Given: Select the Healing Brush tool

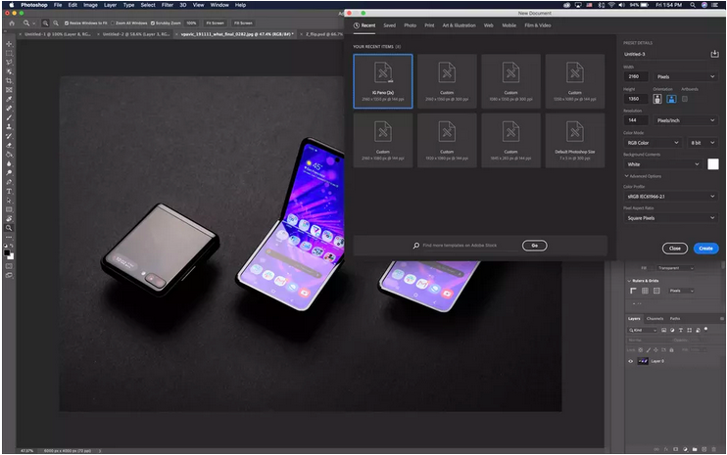Looking at the screenshot, I should point(9,109).
